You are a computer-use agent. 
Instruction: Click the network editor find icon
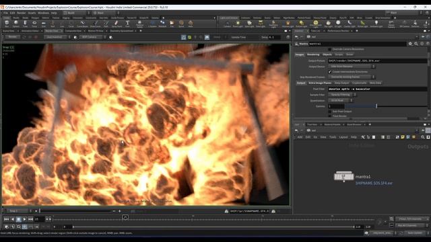[x=423, y=137]
